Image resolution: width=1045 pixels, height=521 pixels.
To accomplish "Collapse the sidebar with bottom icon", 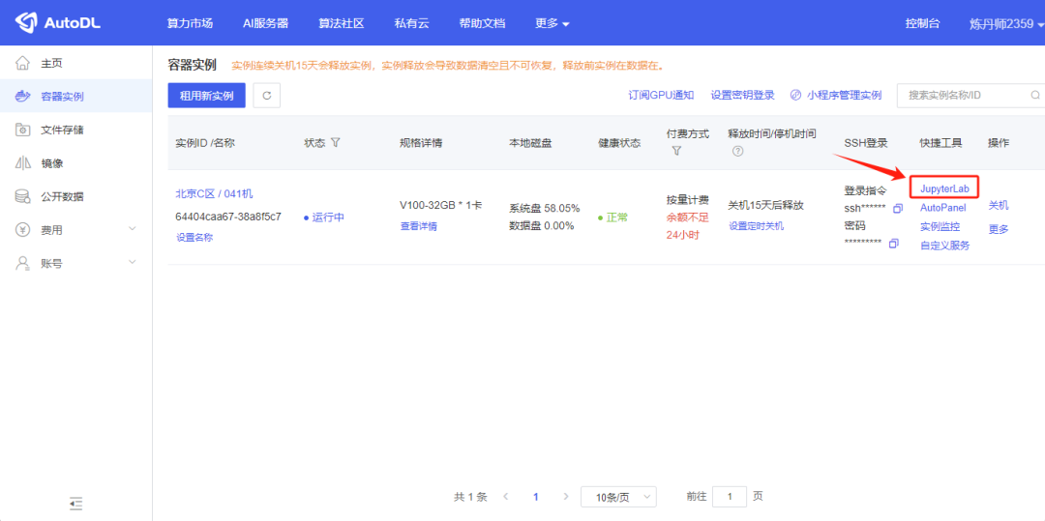I will [76, 504].
